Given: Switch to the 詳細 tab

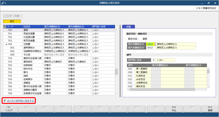Looking at the screenshot, I should click(x=129, y=27).
